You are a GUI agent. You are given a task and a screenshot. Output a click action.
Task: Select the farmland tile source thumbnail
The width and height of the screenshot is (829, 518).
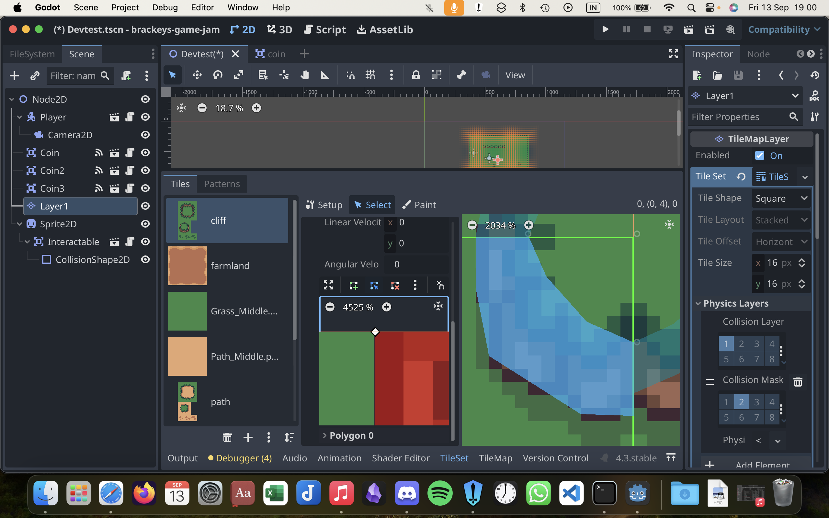187,266
